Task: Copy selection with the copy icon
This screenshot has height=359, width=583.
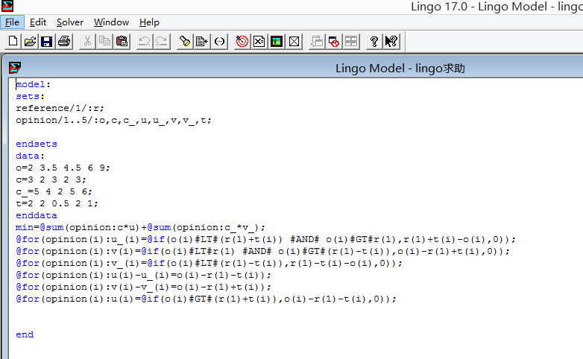Action: coord(104,41)
